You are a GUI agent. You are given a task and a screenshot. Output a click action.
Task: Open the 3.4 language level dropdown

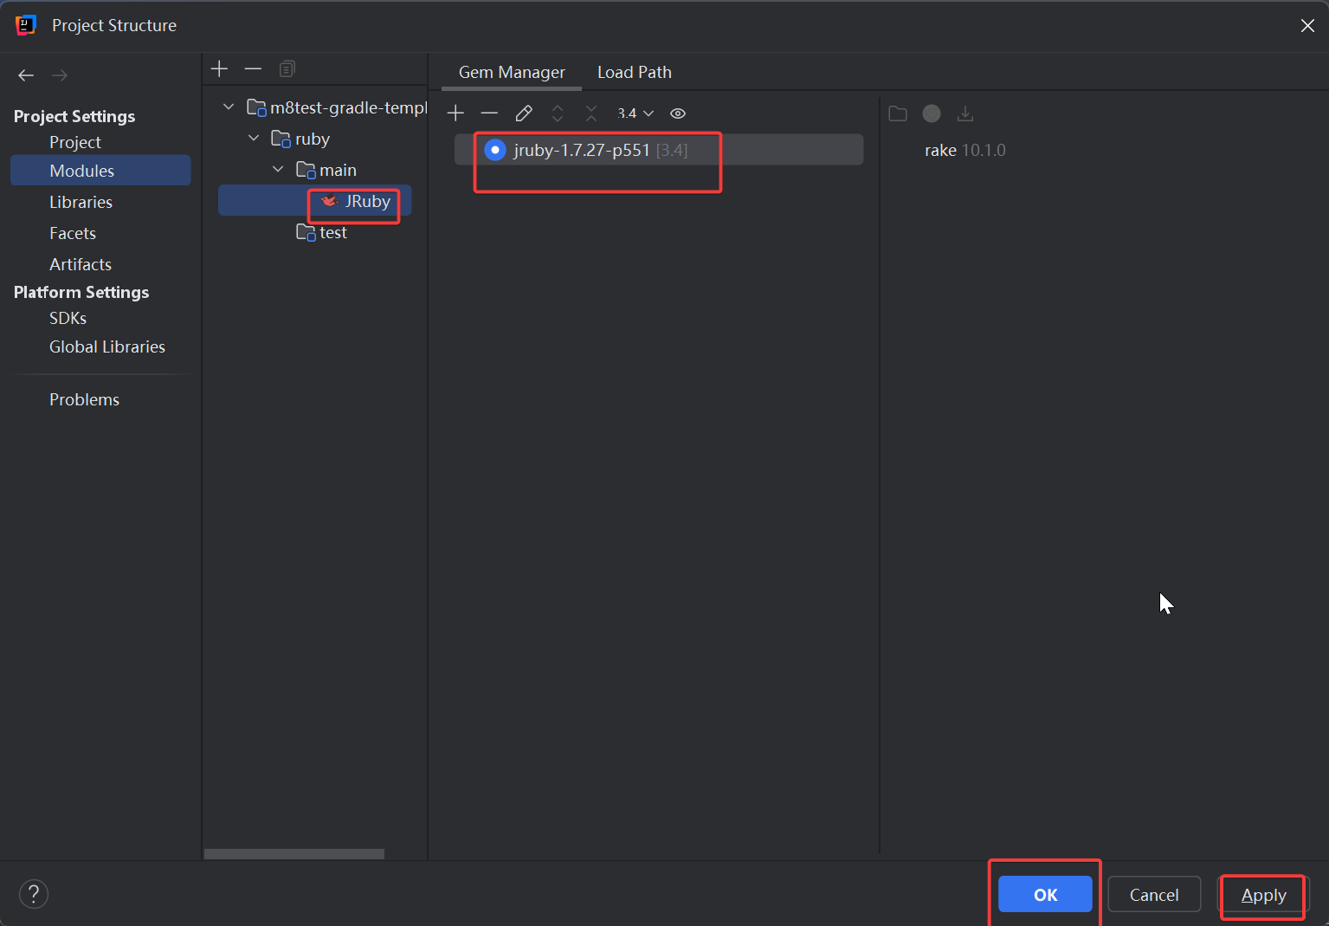635,113
